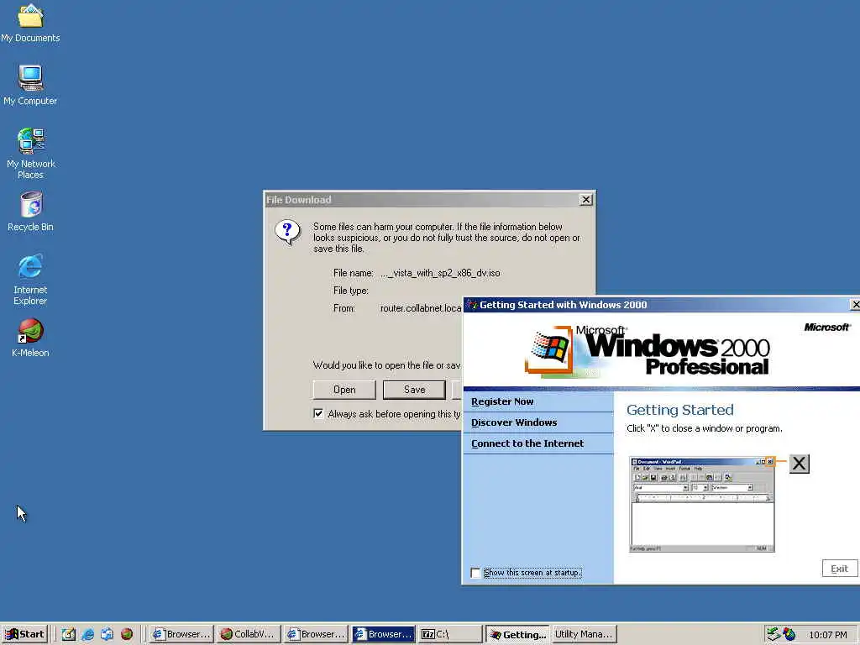Viewport: 860px width, 645px height.
Task: Close the File Download dialog
Action: (585, 200)
